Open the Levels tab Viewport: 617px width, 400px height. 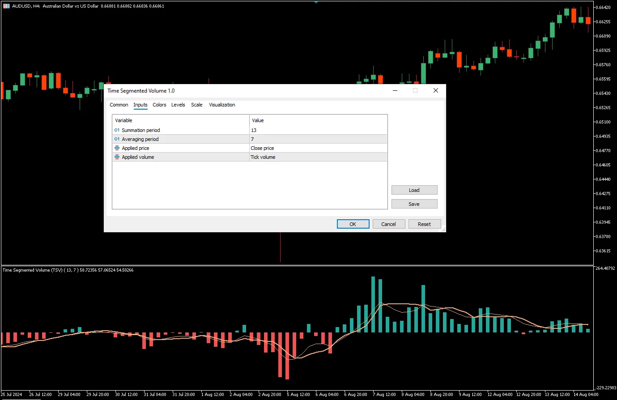(x=178, y=105)
